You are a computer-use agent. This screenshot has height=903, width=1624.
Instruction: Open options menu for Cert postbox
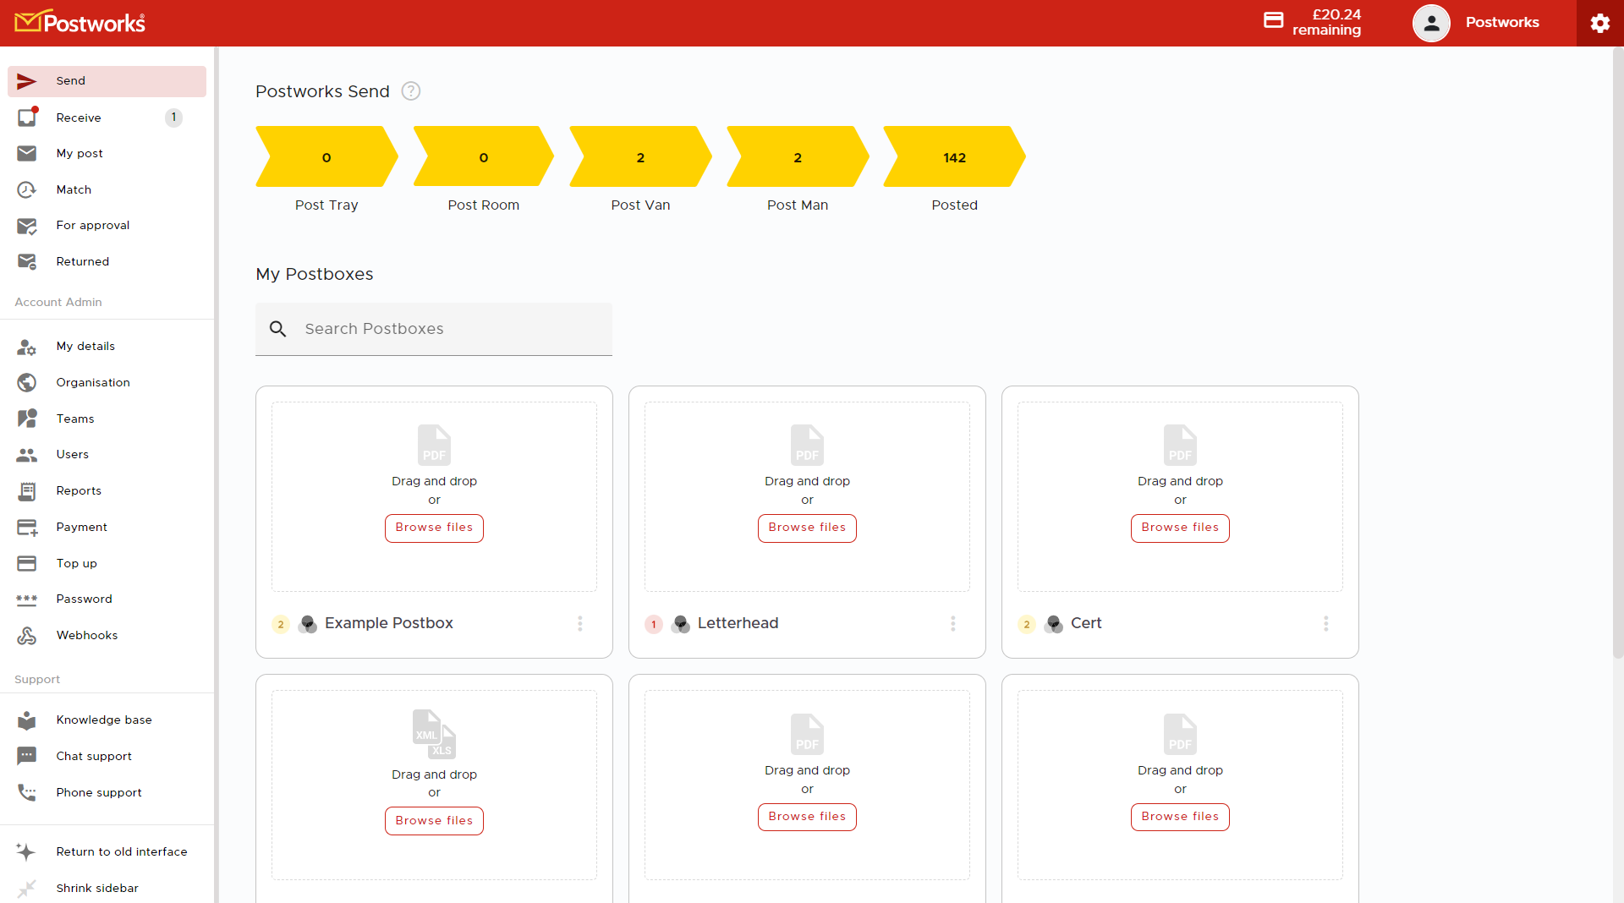1325,624
